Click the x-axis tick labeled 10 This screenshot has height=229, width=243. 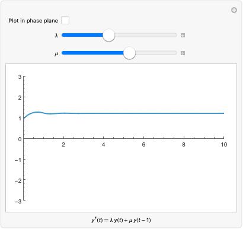click(224, 145)
